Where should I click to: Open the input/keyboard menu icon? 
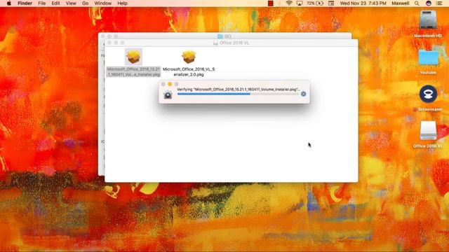pos(331,3)
